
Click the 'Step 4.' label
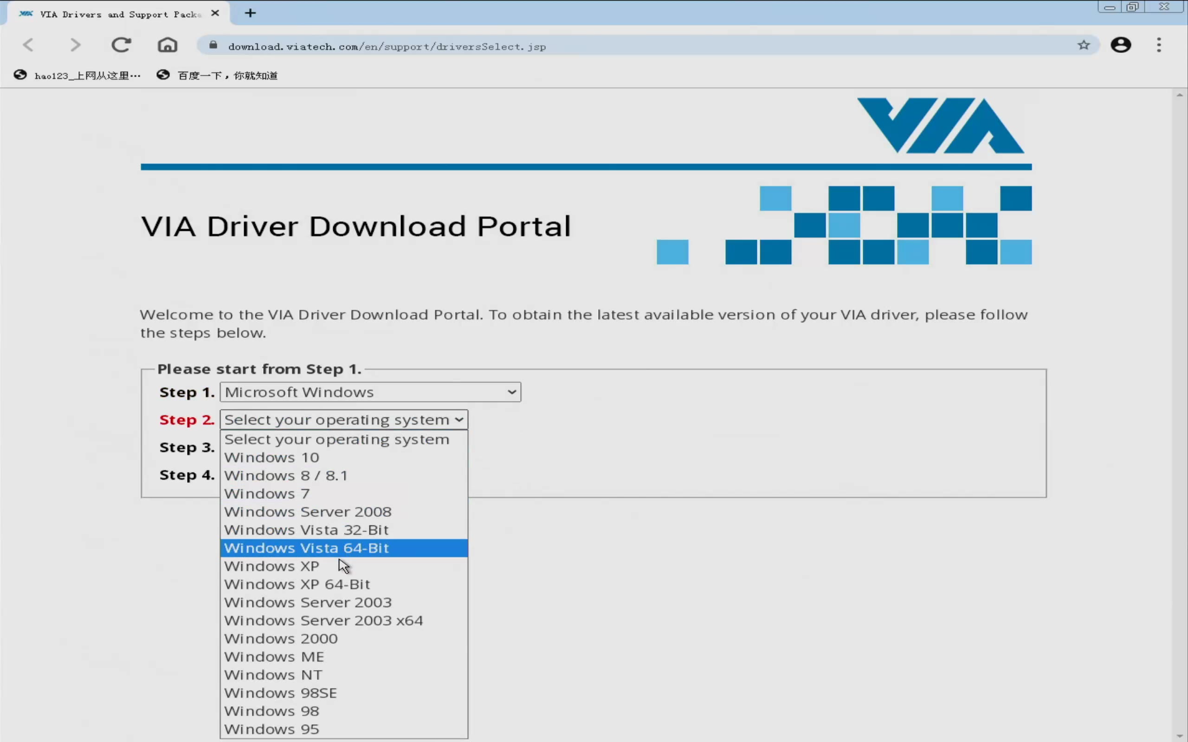(x=187, y=475)
